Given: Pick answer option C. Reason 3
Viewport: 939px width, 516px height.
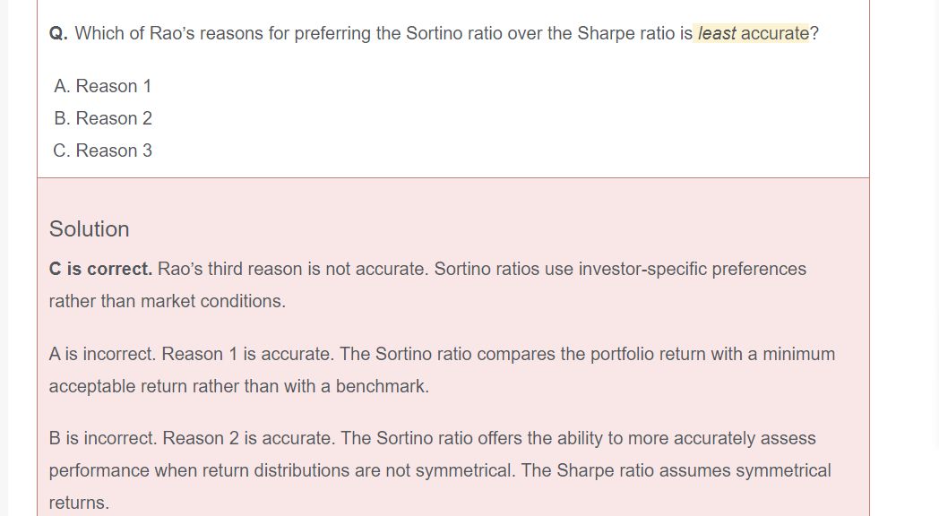Looking at the screenshot, I should tap(103, 150).
